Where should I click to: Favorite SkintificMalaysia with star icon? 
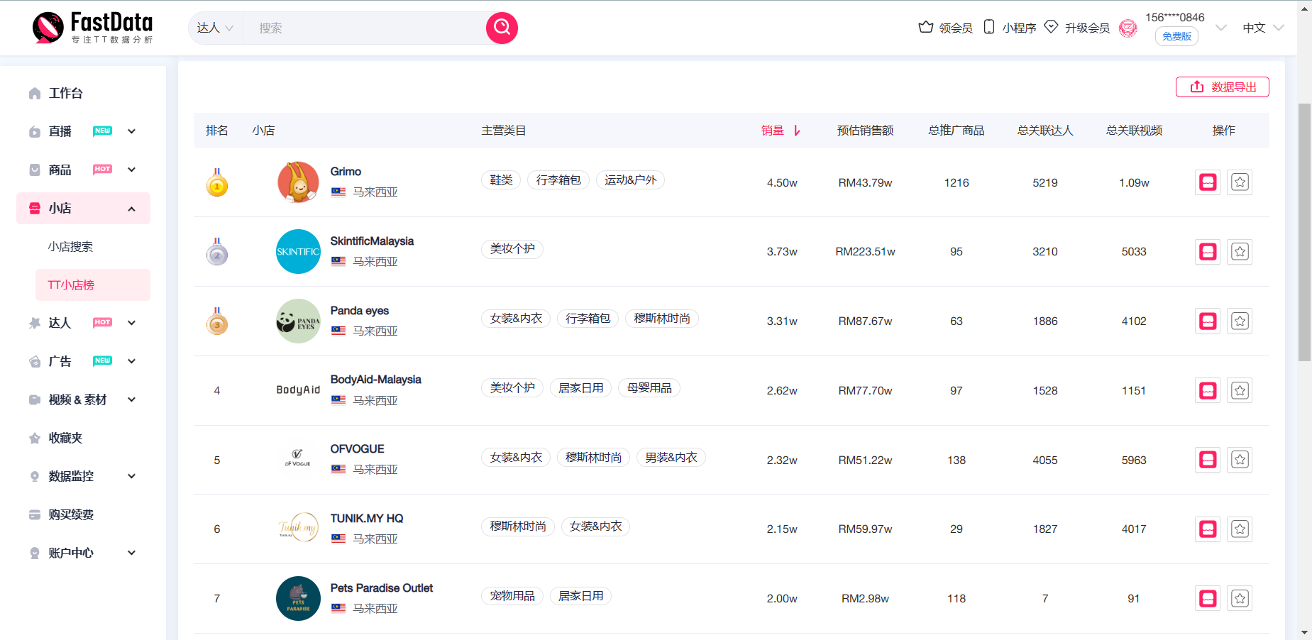(x=1240, y=252)
